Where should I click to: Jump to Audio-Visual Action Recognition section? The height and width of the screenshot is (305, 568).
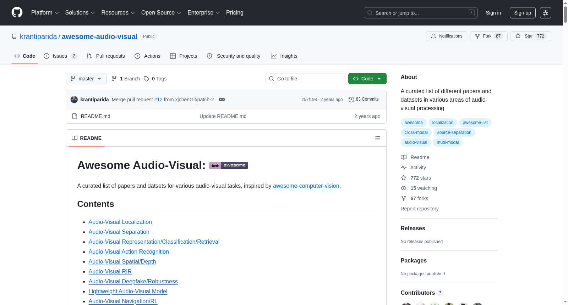(129, 252)
